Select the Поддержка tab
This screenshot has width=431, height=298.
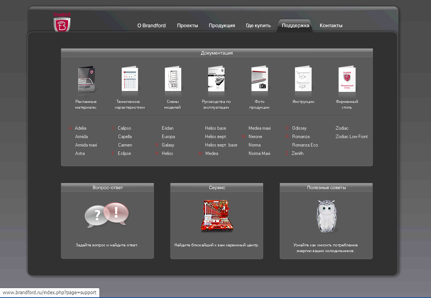pyautogui.click(x=296, y=26)
